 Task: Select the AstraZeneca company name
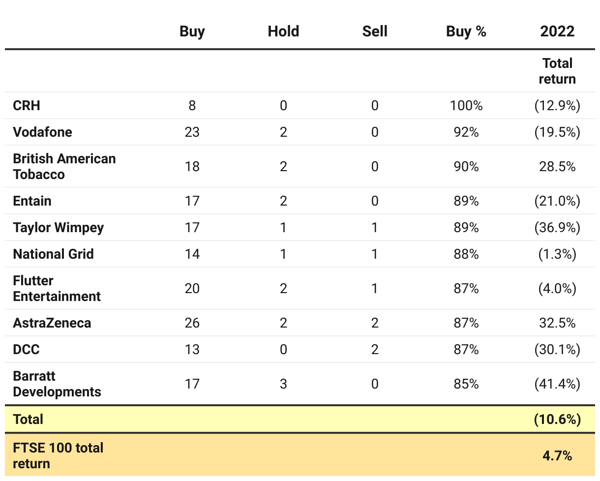52,323
